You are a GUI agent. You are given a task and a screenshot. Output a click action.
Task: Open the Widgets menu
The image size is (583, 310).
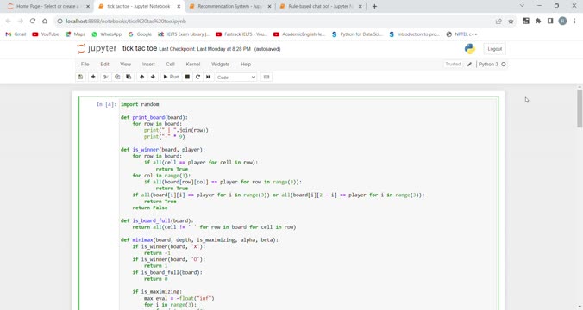pos(220,65)
